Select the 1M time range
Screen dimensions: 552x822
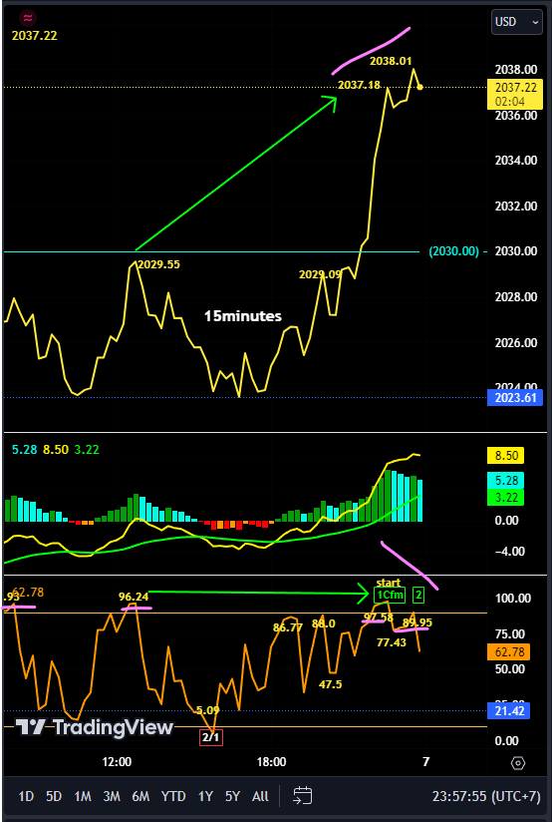click(x=83, y=796)
